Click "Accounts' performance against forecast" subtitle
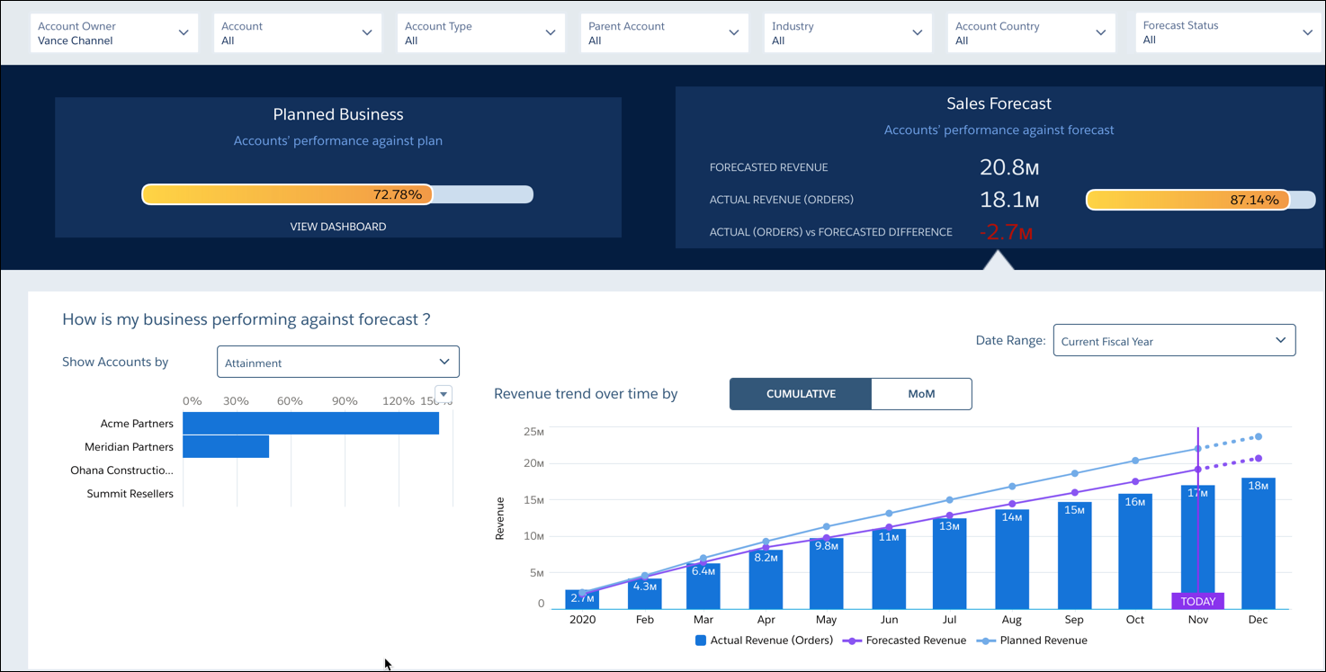 pyautogui.click(x=999, y=130)
